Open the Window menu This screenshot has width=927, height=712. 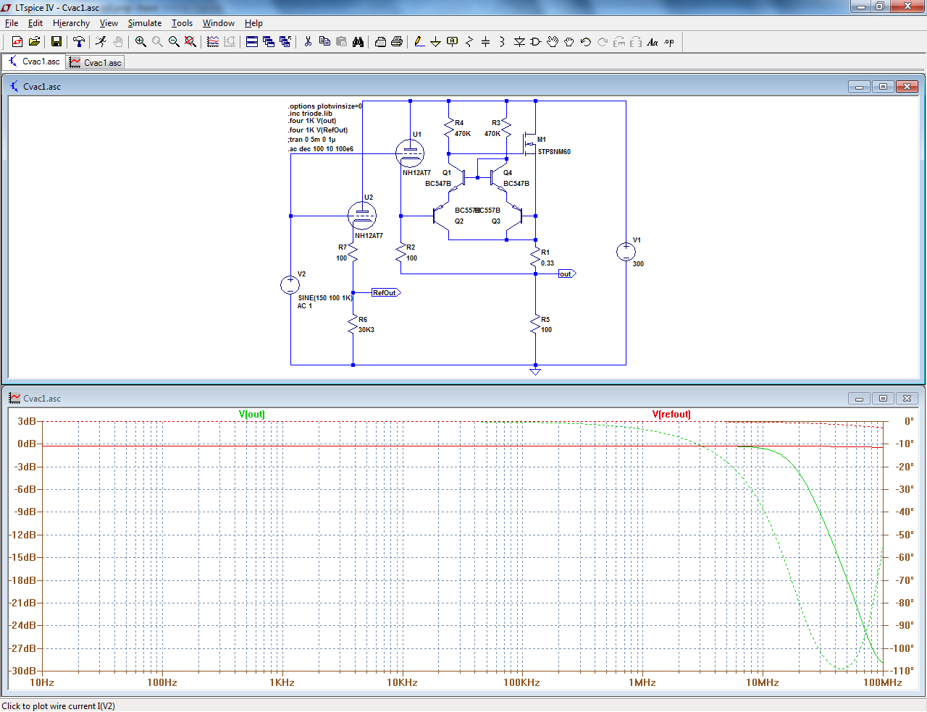click(x=219, y=23)
